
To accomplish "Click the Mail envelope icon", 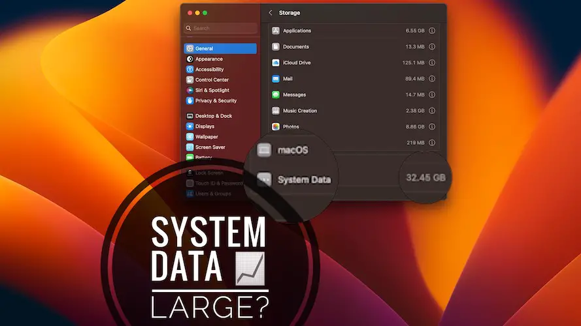I will (276, 79).
